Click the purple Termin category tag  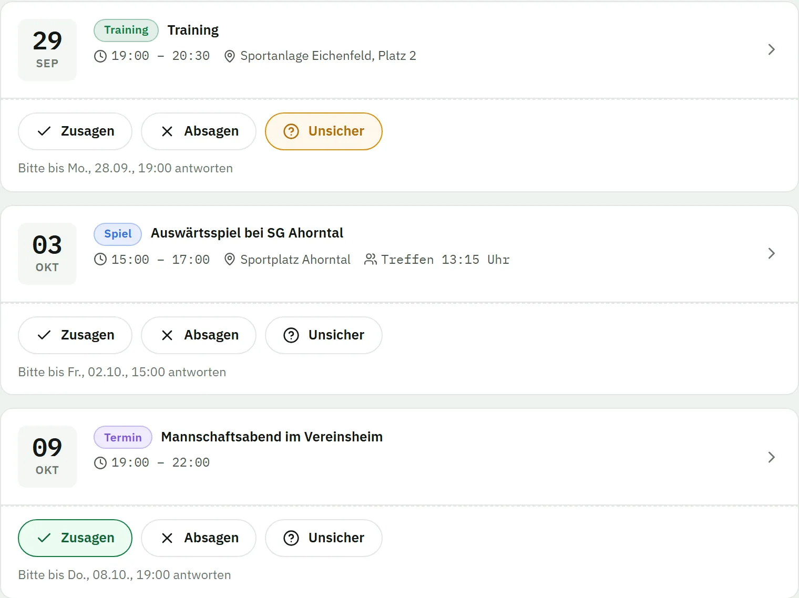[123, 437]
